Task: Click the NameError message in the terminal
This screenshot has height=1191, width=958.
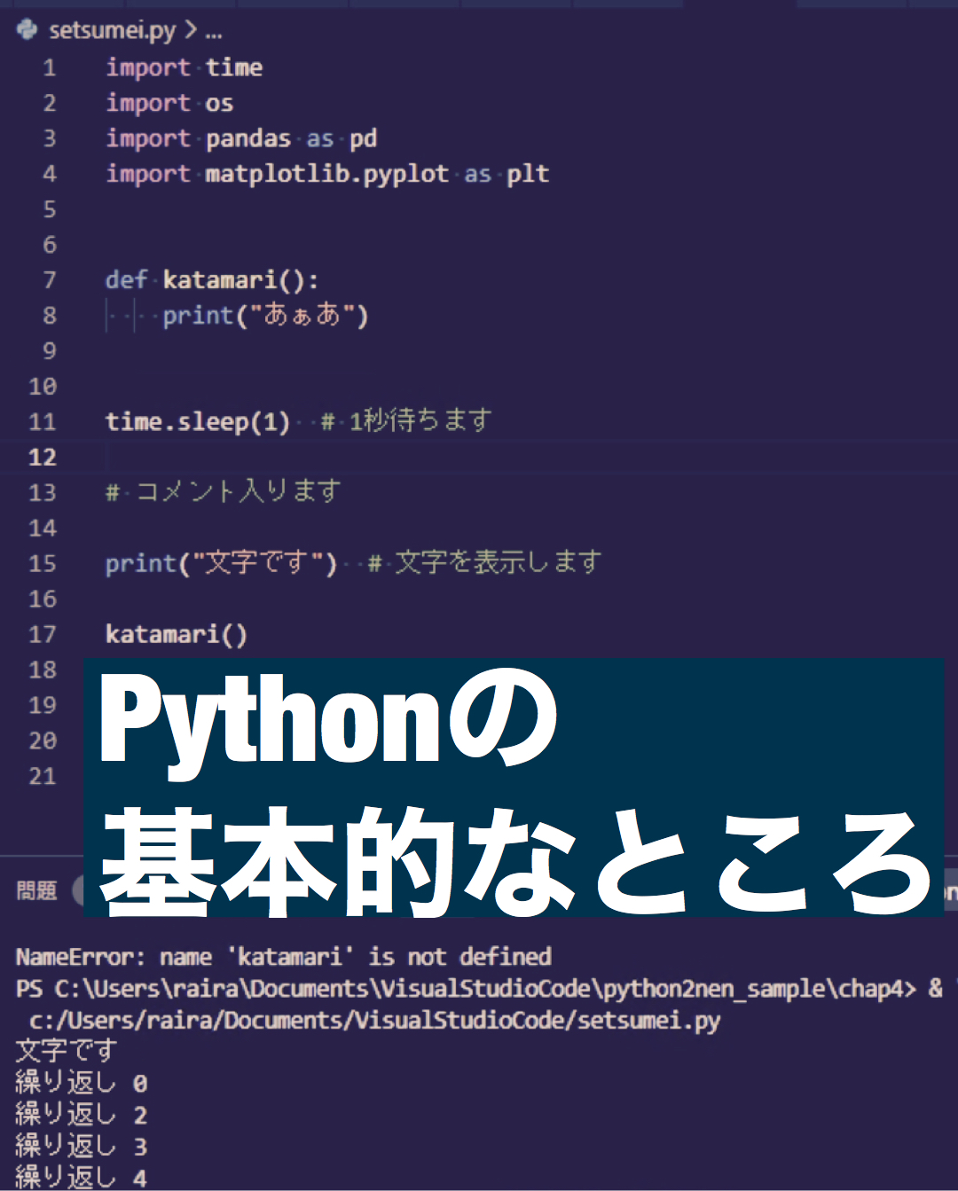Action: 284,957
